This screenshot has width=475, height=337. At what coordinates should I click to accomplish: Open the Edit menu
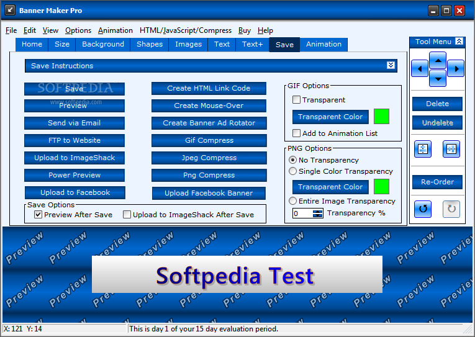pyautogui.click(x=30, y=30)
